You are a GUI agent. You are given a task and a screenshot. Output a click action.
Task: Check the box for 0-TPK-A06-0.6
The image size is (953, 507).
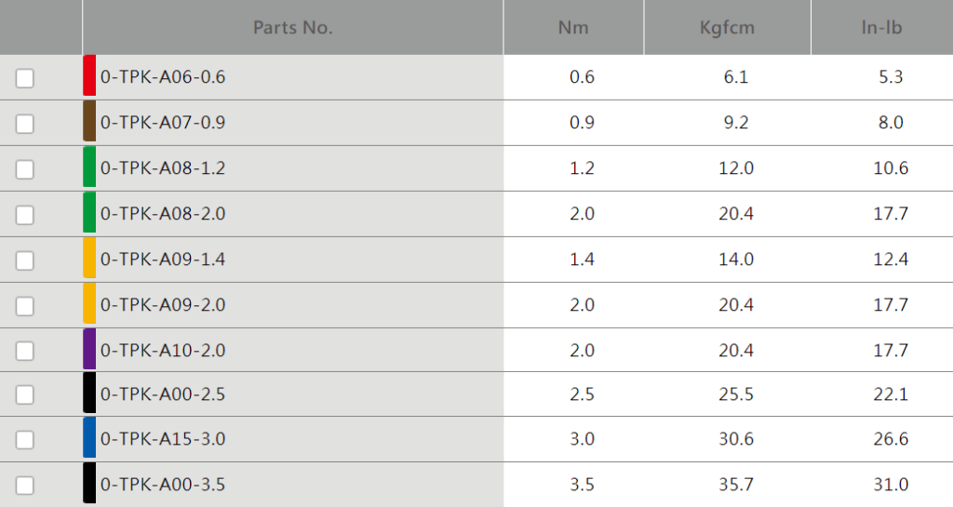coord(25,78)
